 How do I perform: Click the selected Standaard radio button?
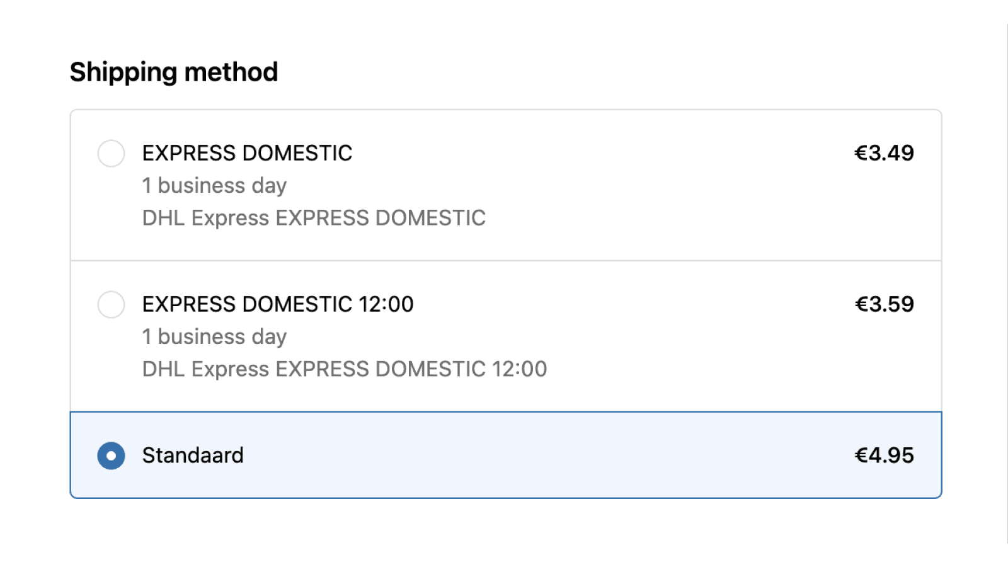click(x=111, y=455)
